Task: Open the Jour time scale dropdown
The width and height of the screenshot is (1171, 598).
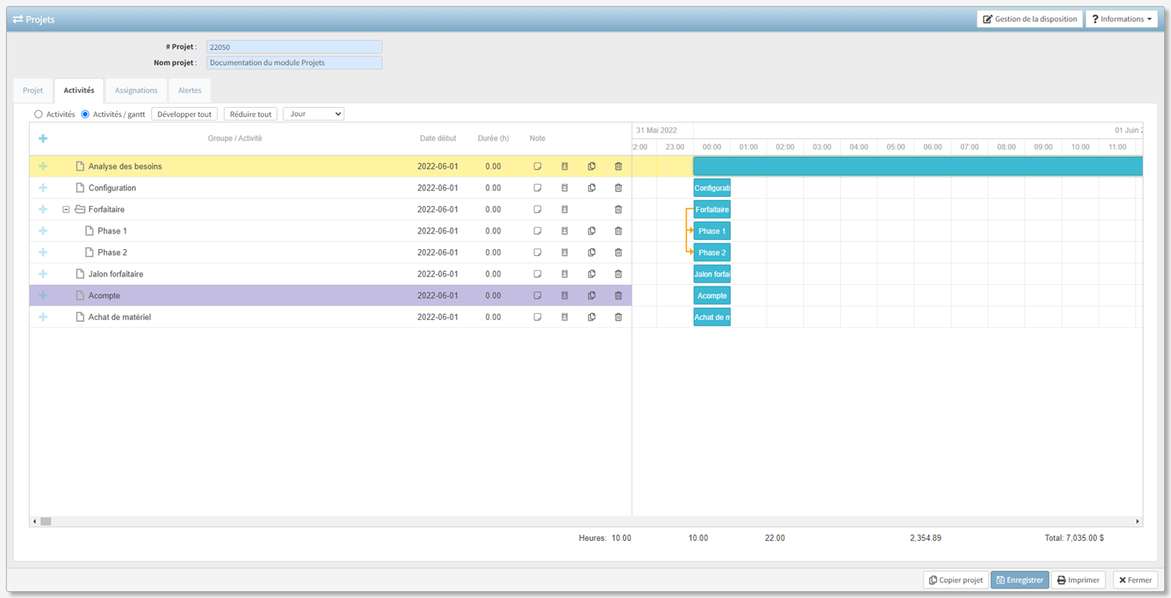Action: [x=314, y=114]
